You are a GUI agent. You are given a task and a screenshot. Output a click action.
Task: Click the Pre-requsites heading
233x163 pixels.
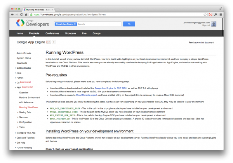tap(56, 75)
